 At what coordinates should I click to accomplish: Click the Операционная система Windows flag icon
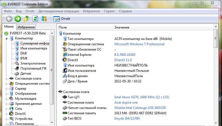click(65, 44)
